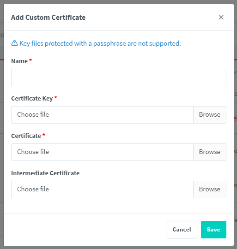Click the red asterisk beside Certificate
Image resolution: width=237 pixels, height=249 pixels.
pos(44,135)
